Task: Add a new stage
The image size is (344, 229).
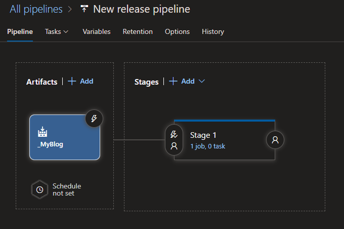Action: pos(182,81)
